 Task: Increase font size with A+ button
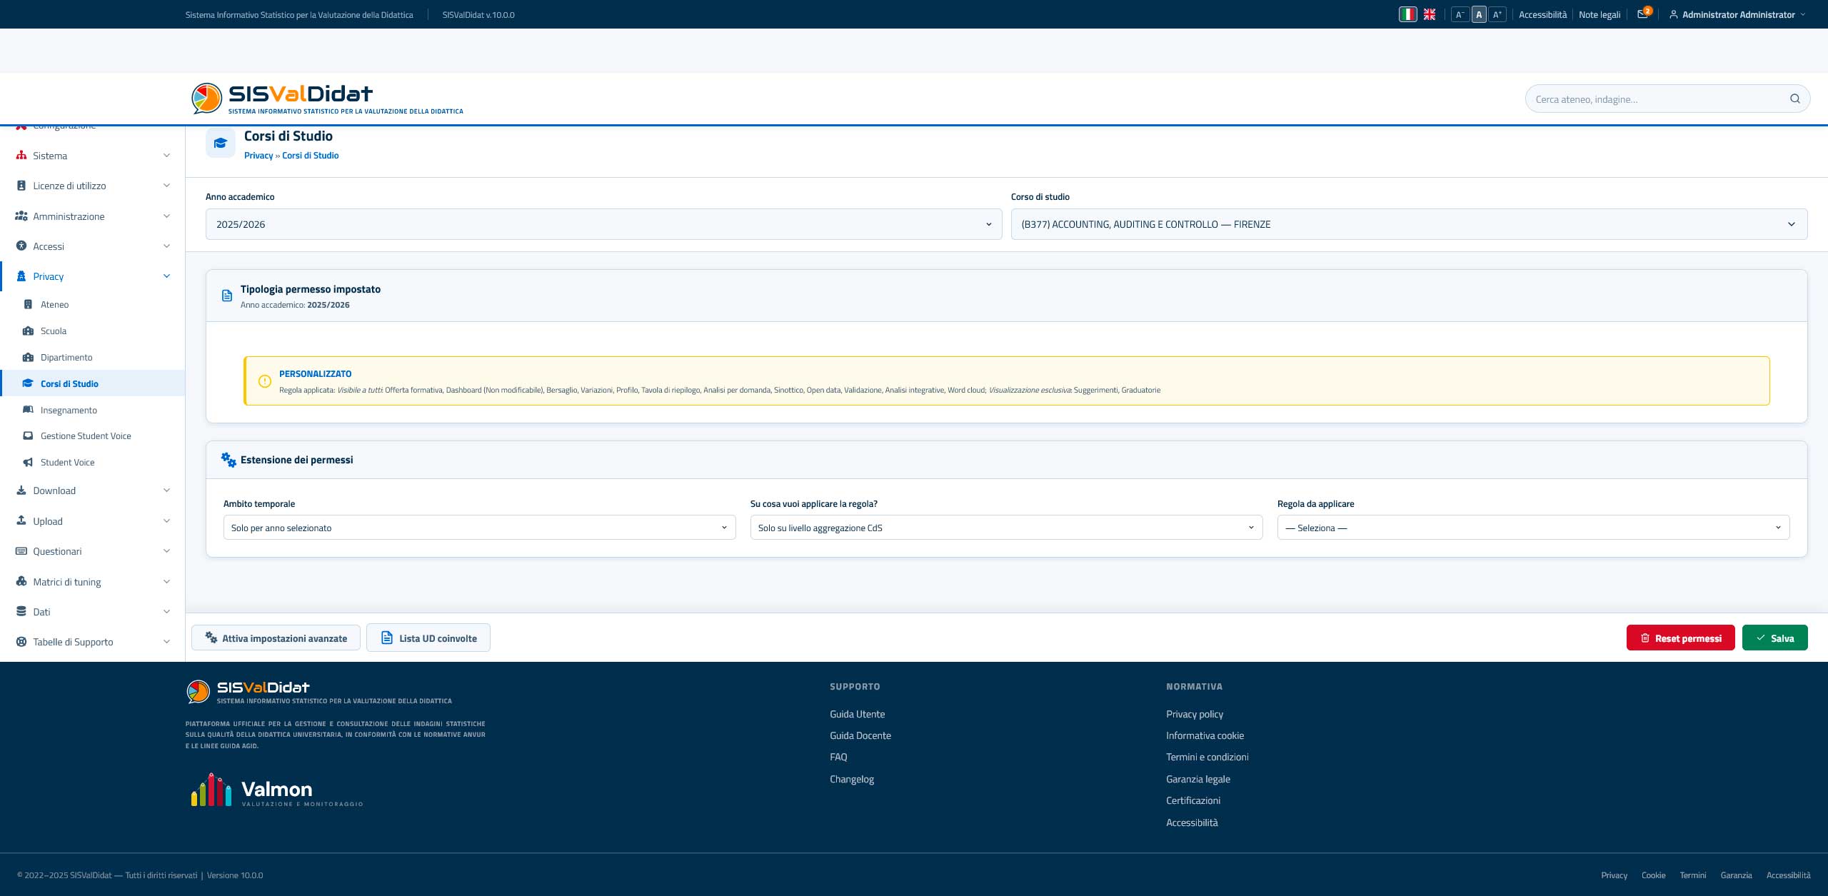coord(1497,14)
